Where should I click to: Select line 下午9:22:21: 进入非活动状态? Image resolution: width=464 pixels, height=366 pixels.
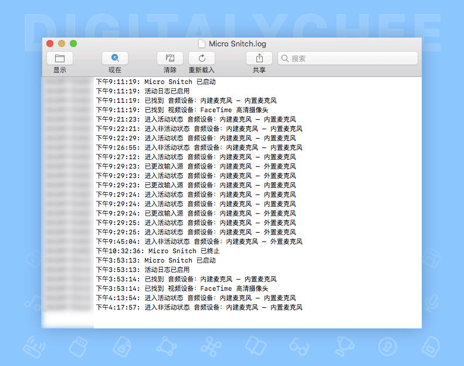pyautogui.click(x=199, y=129)
